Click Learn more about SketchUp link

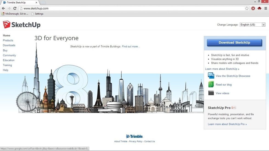pos(222,69)
